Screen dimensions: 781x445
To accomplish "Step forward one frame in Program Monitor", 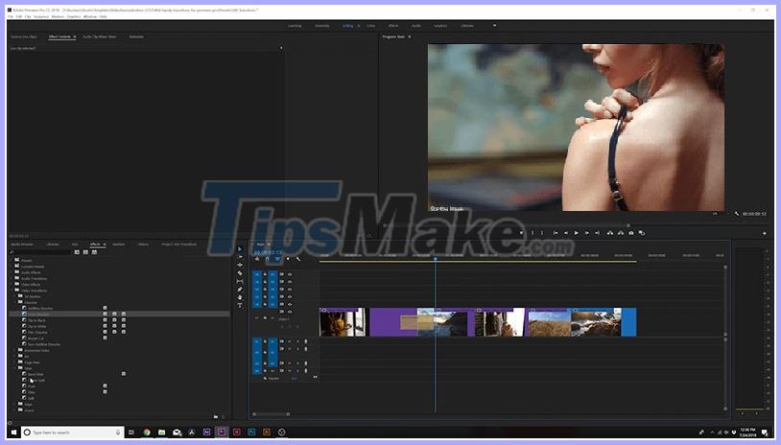I will point(587,233).
